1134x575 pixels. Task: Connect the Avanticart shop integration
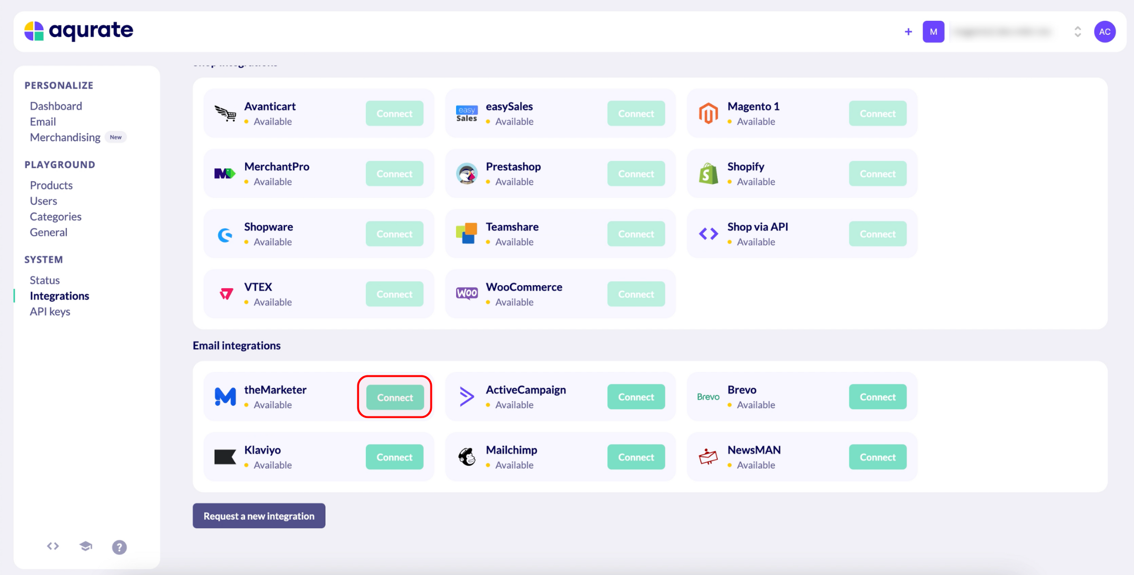coord(394,113)
